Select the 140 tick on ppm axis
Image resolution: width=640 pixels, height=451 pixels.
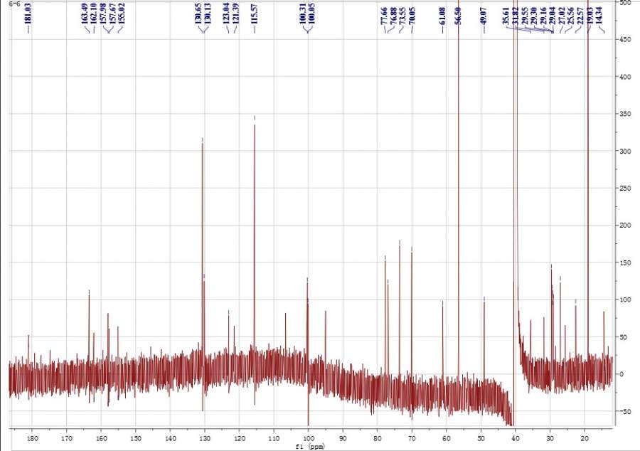tap(171, 439)
